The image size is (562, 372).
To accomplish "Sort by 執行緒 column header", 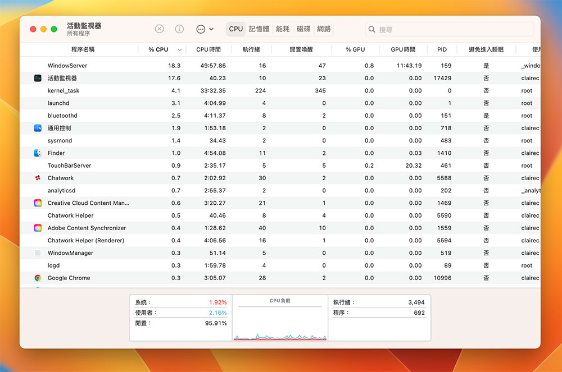I will 251,49.
